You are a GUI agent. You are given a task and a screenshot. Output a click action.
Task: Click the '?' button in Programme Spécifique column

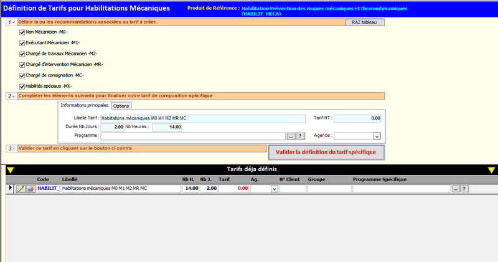tap(464, 189)
